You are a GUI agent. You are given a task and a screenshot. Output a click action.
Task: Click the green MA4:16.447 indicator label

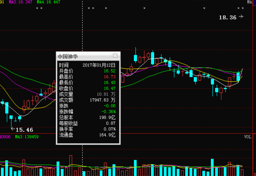(48, 2)
